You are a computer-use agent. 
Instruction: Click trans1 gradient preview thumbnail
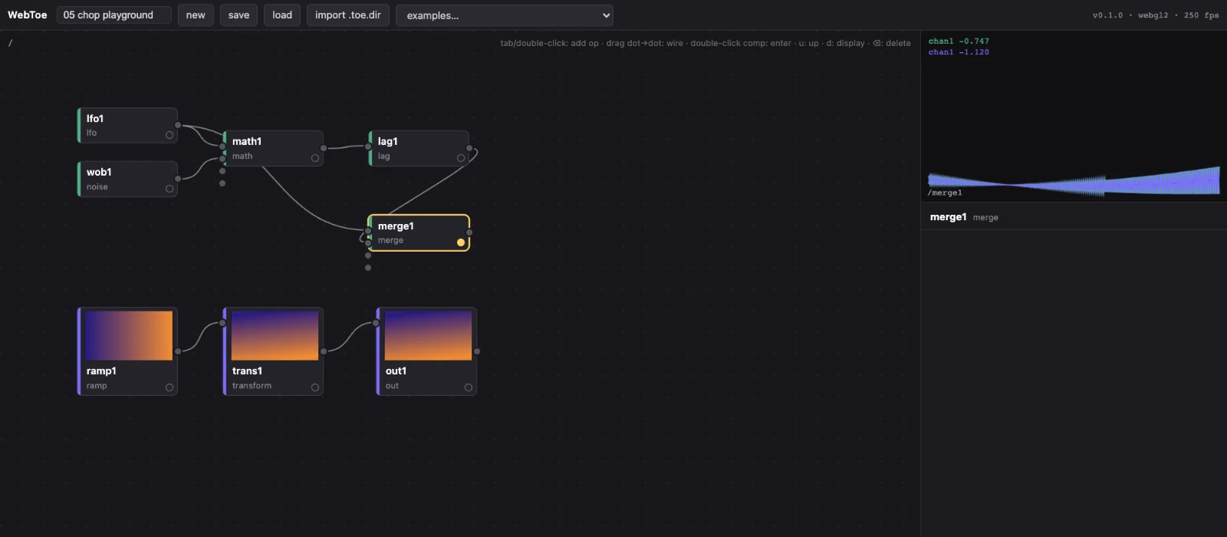[x=275, y=335]
